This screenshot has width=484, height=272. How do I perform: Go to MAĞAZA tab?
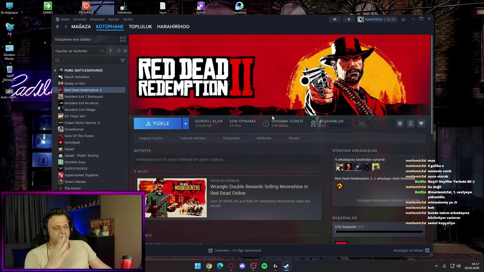coord(81,26)
